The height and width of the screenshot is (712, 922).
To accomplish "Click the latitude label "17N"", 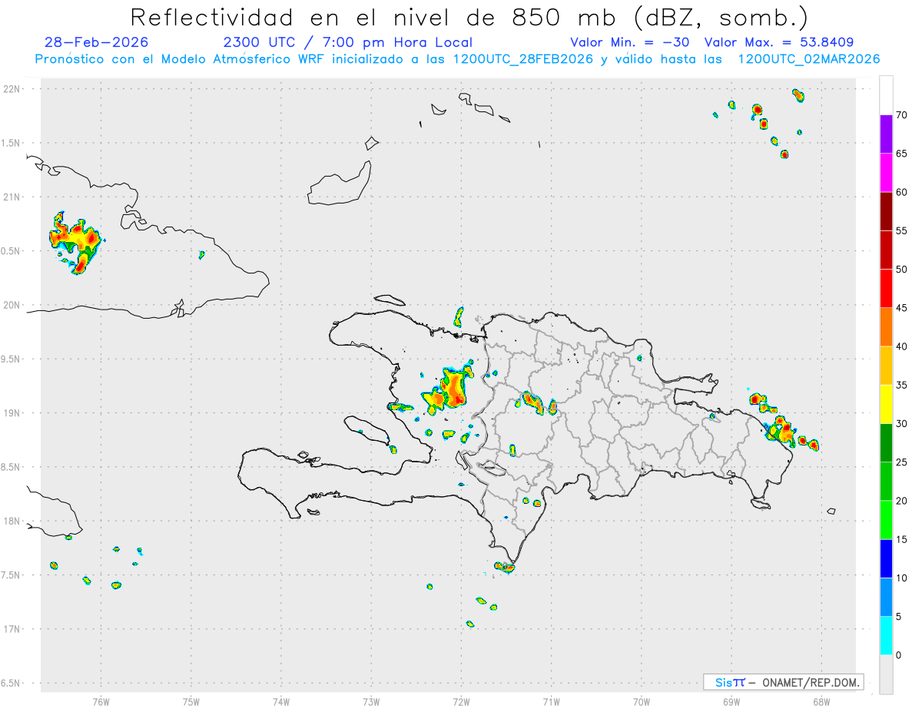I will 12,629.
